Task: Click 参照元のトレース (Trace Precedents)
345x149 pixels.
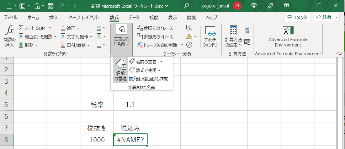Action: point(155,28)
